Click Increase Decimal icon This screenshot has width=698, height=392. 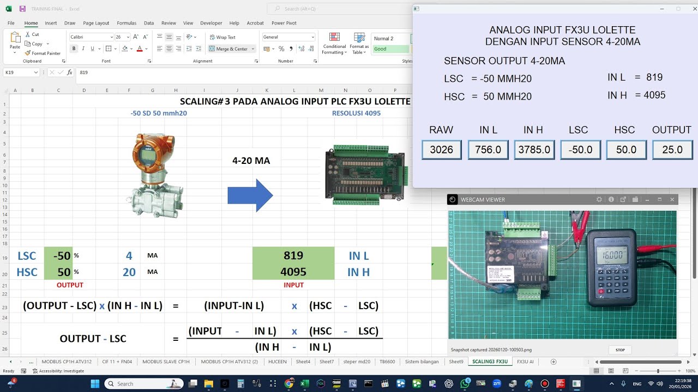click(x=300, y=48)
